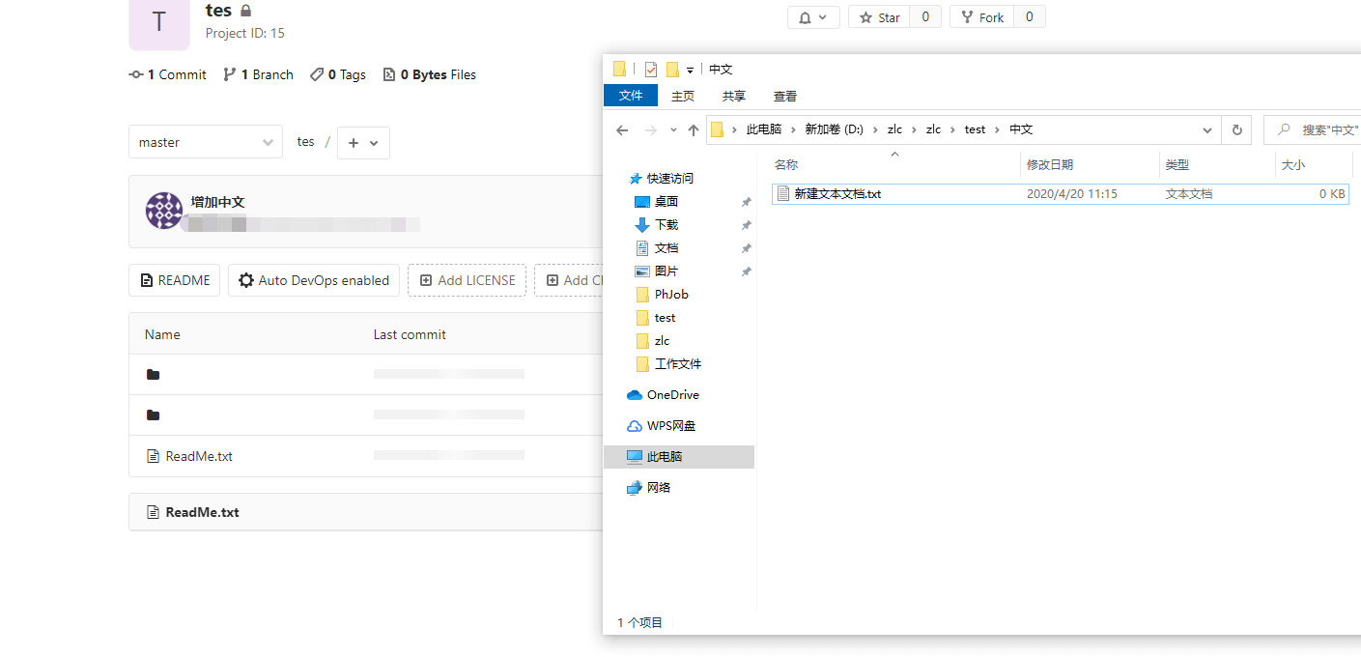Click the notification bell icon
Screen dimensions: 1361x657
click(x=812, y=17)
